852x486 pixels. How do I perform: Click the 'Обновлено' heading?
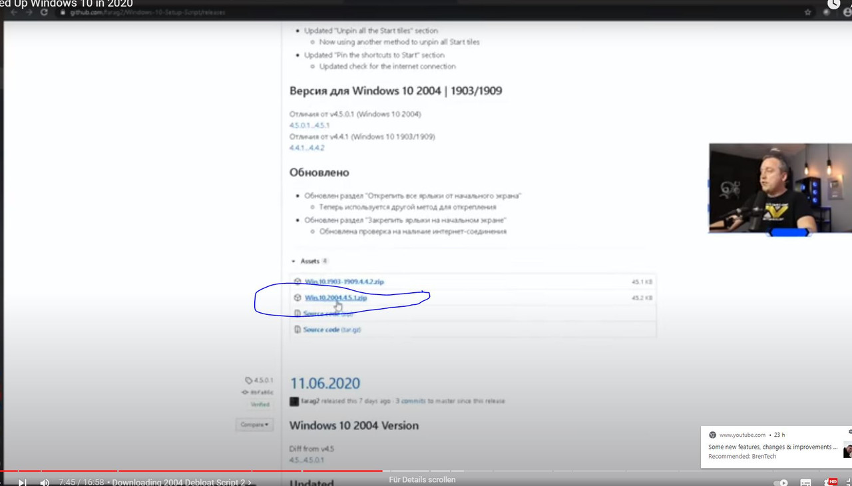[x=319, y=172]
